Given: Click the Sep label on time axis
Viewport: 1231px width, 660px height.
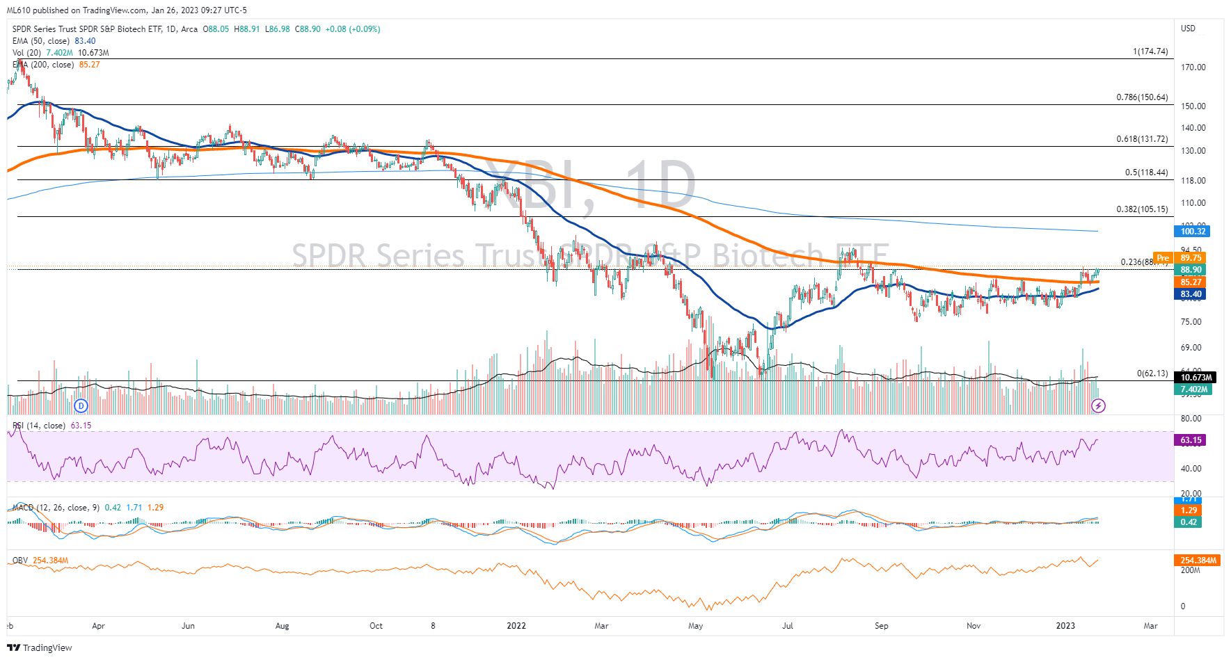Looking at the screenshot, I should point(881,626).
